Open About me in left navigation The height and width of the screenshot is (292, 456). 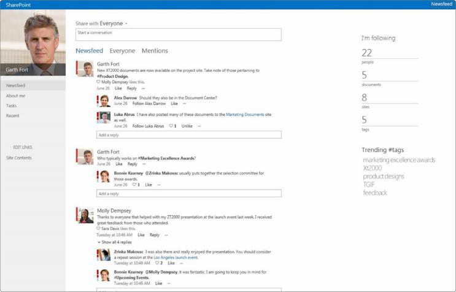pyautogui.click(x=16, y=96)
